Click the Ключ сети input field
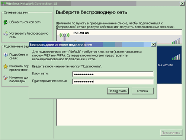The width and height of the screenshot is (186, 140). (x=113, y=74)
